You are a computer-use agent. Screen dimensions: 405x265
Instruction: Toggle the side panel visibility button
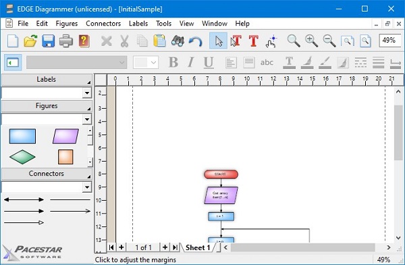pos(13,62)
